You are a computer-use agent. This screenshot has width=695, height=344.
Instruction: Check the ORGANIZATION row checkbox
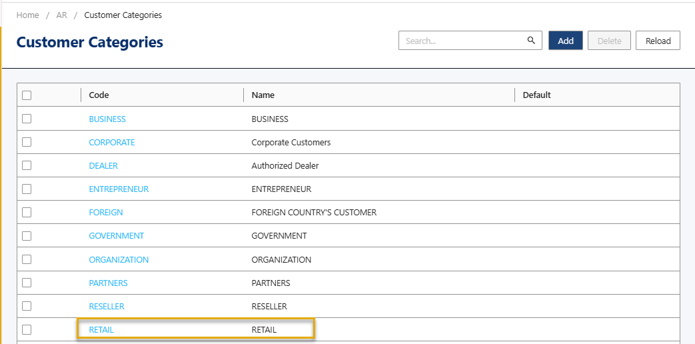coord(27,259)
